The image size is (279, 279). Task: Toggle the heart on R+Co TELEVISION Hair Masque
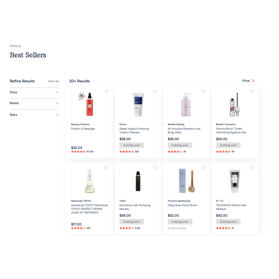(251, 168)
